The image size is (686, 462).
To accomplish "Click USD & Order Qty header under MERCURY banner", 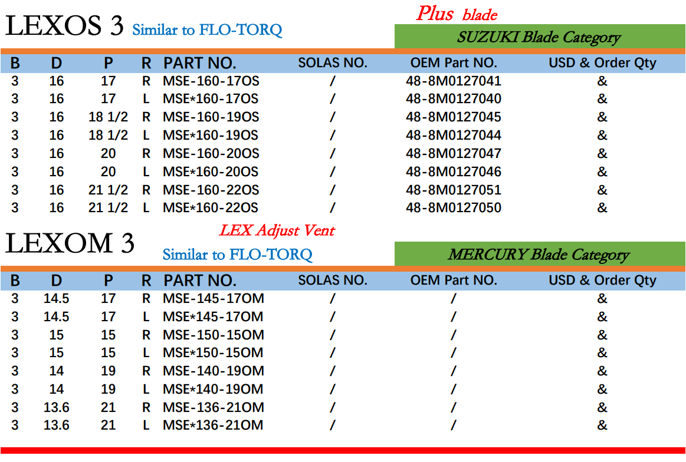I will pos(602,280).
